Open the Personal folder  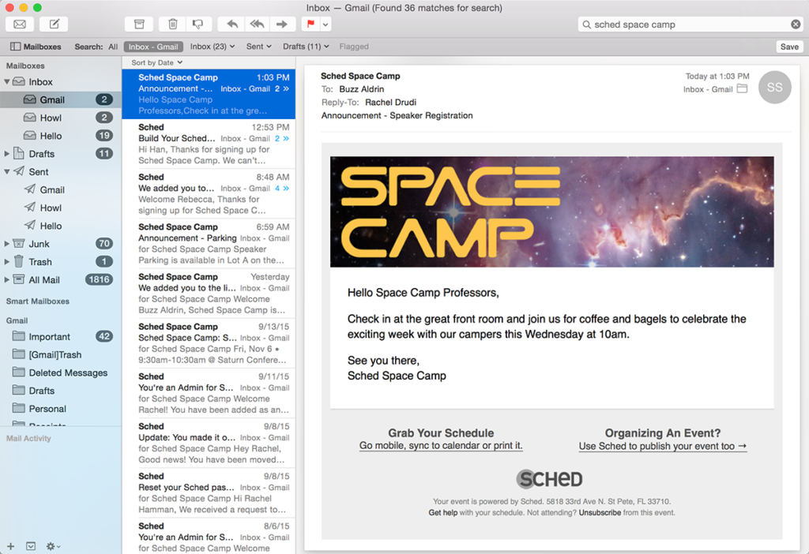tap(60, 409)
